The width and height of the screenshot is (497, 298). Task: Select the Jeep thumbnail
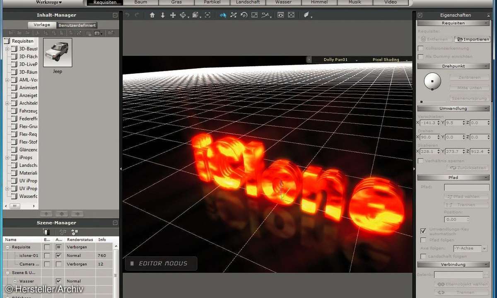point(58,53)
